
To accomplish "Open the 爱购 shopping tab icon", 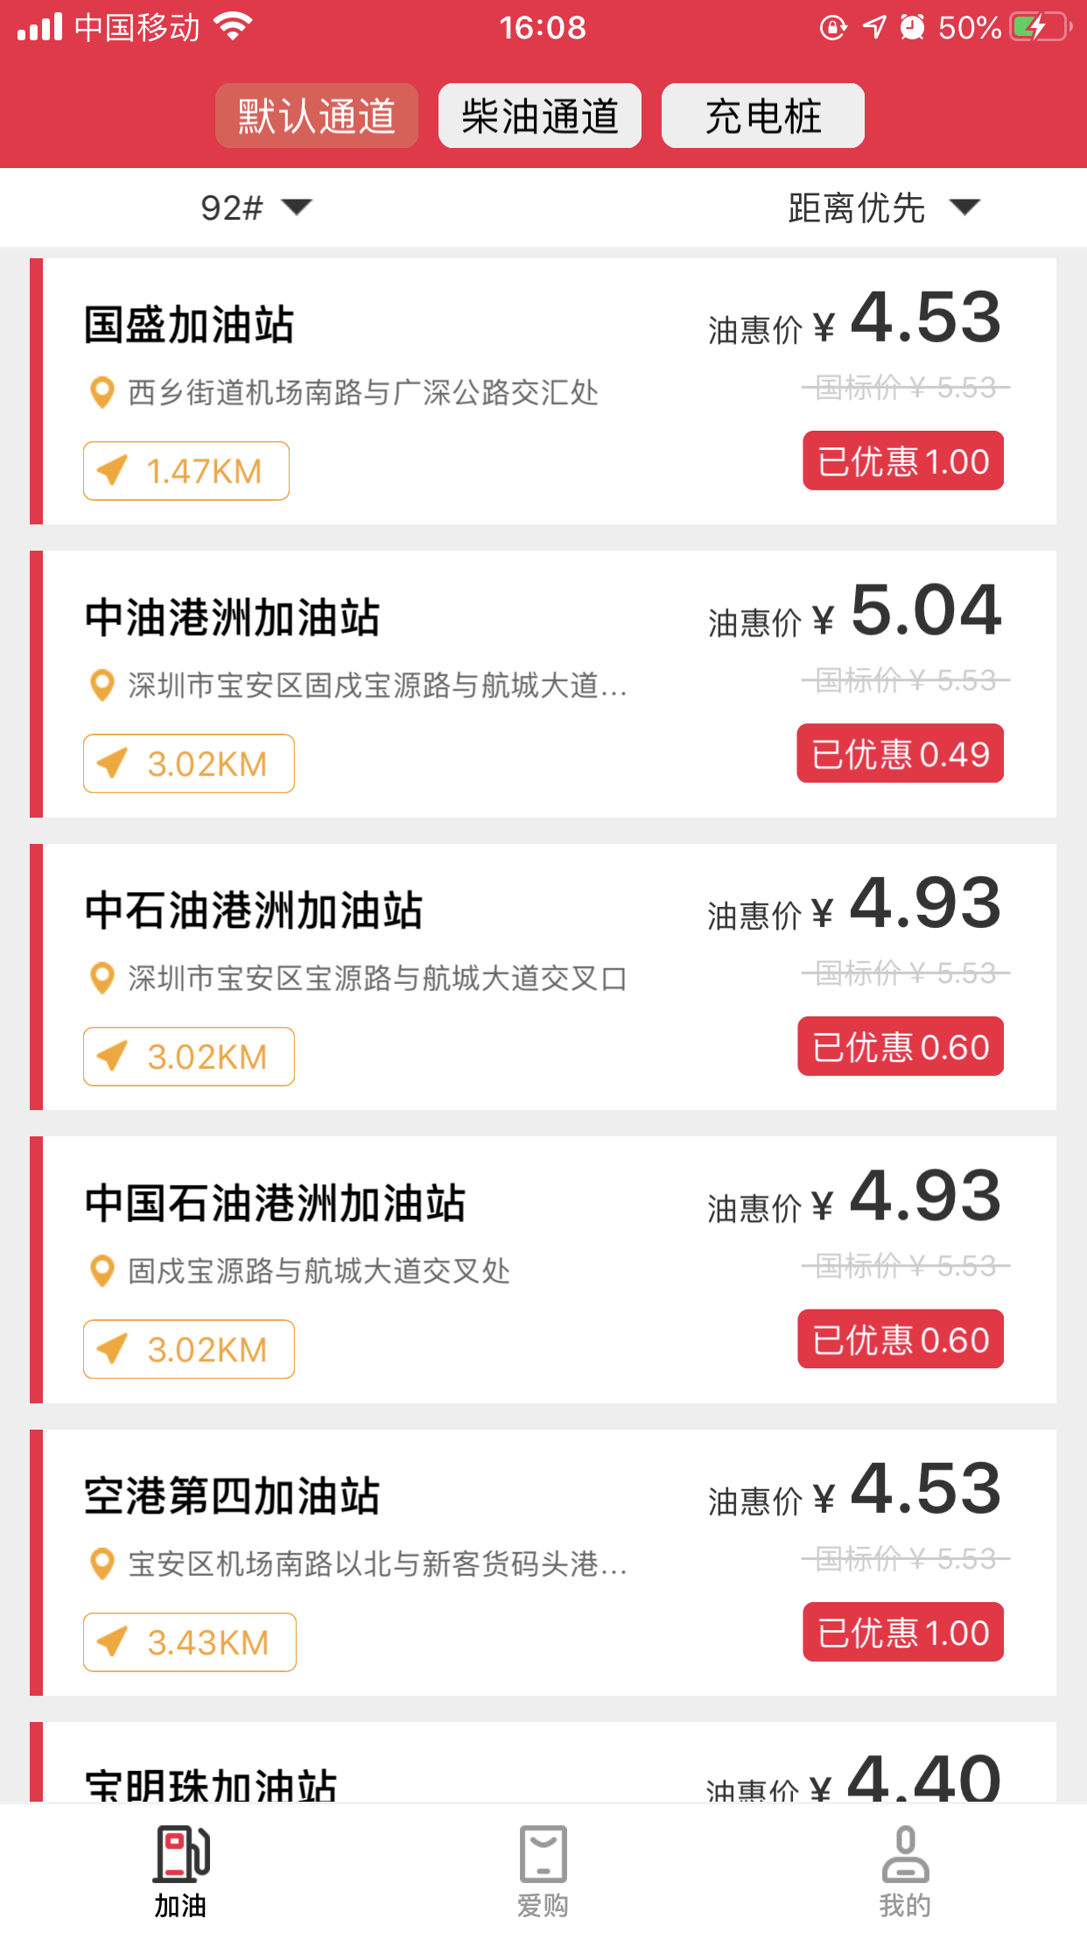I will point(543,1853).
